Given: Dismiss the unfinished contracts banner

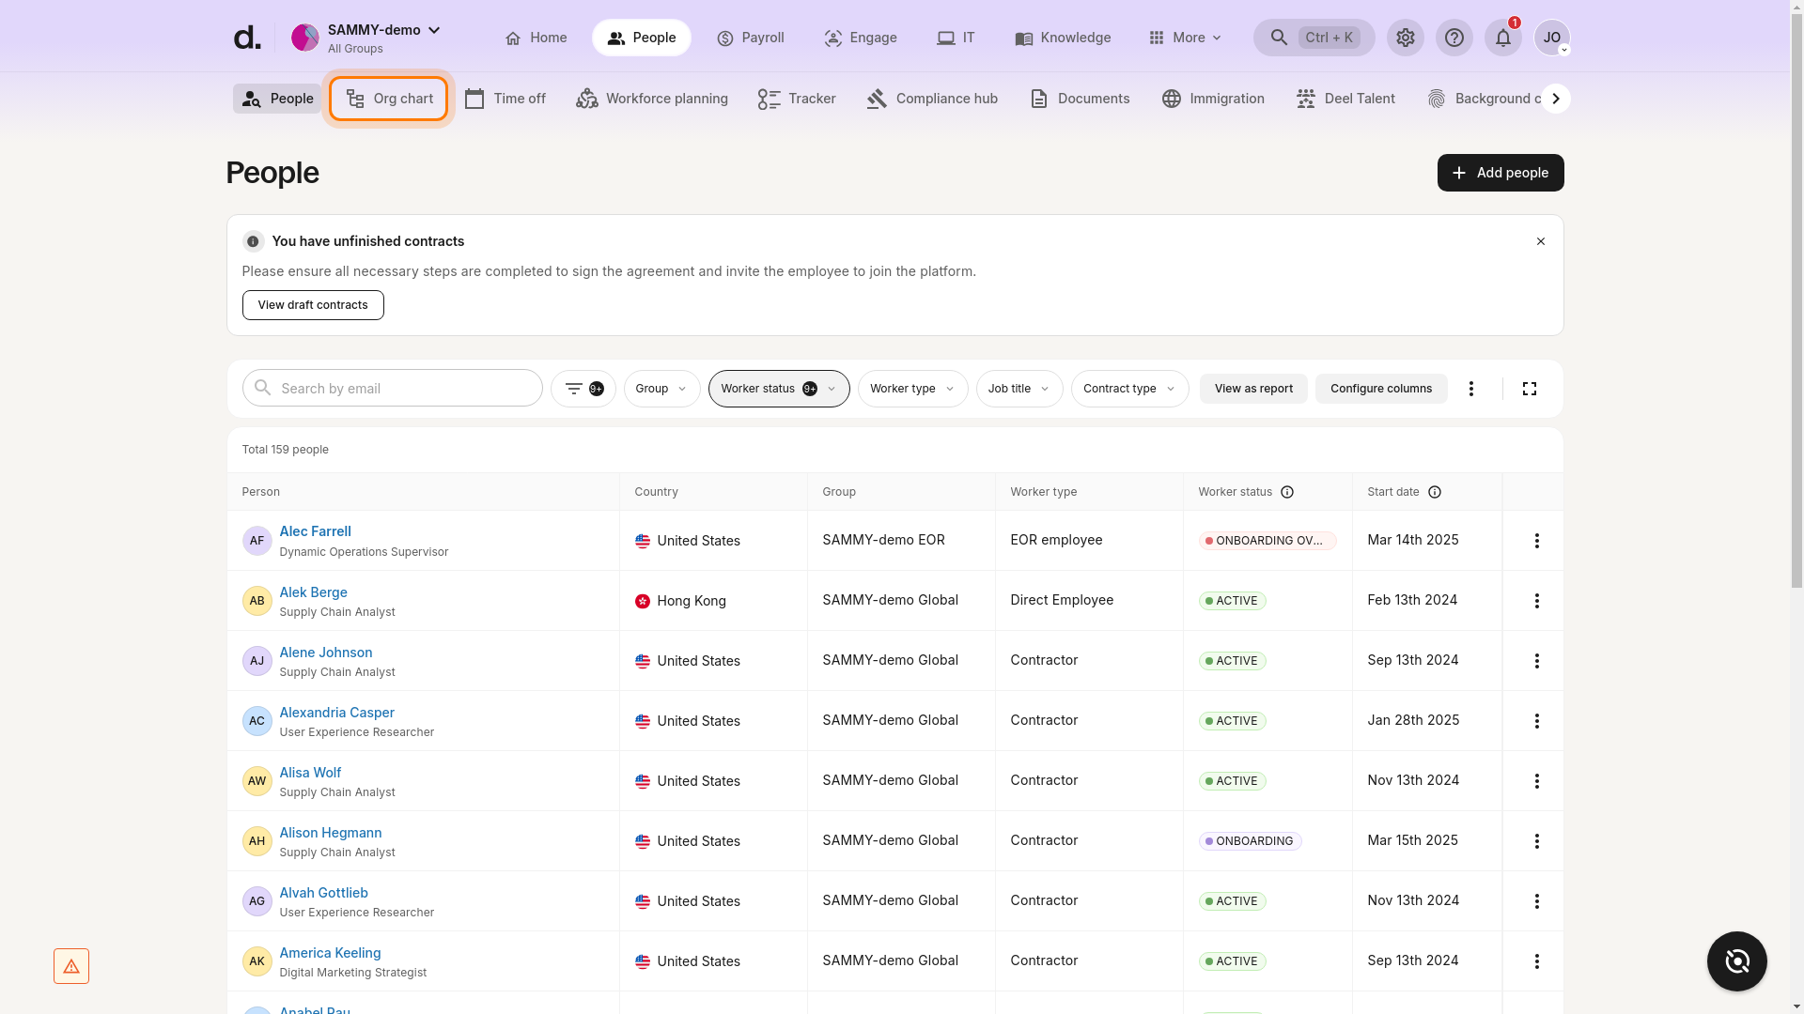Looking at the screenshot, I should click(1540, 241).
